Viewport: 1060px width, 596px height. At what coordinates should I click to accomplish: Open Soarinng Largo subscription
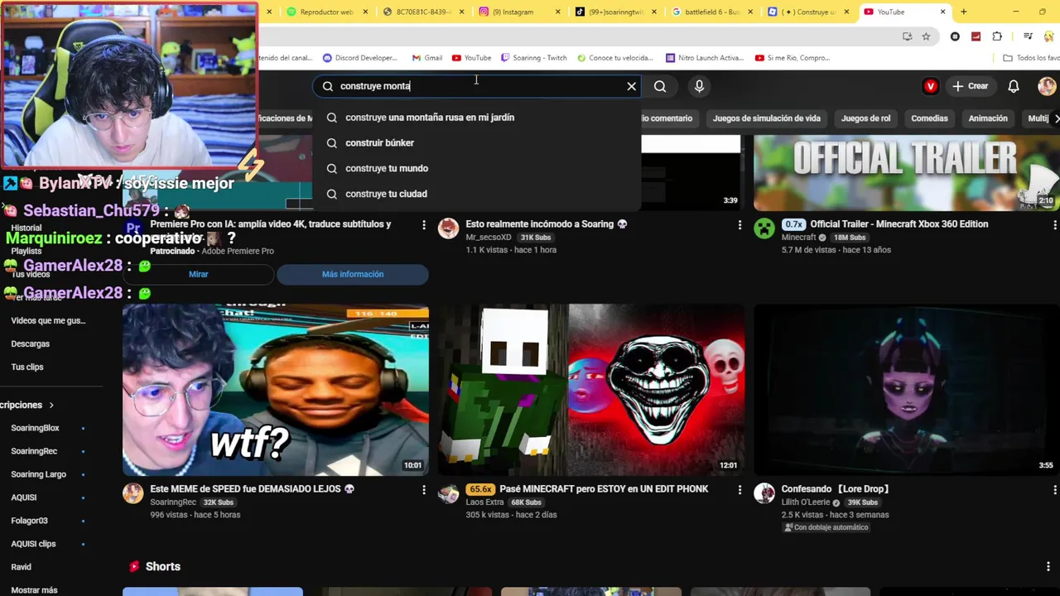[38, 474]
